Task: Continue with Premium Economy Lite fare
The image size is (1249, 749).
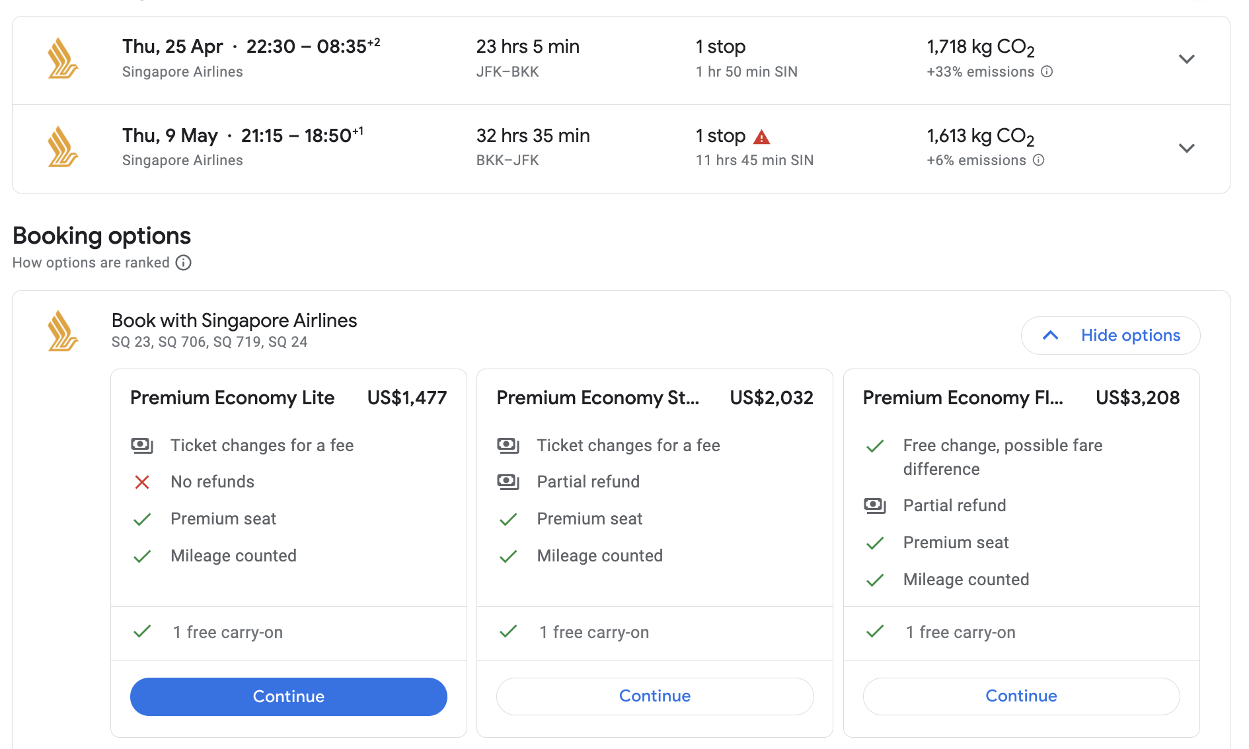Action: [289, 696]
